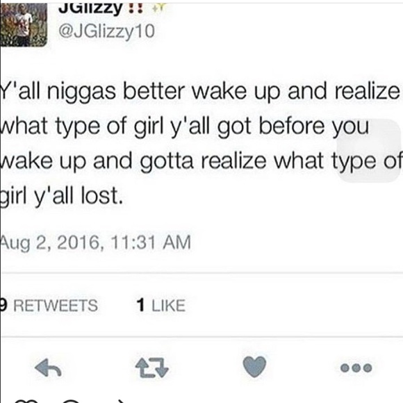The height and width of the screenshot is (403, 403).
Task: Visit the @JGlizzy10 handle link
Action: tap(107, 31)
